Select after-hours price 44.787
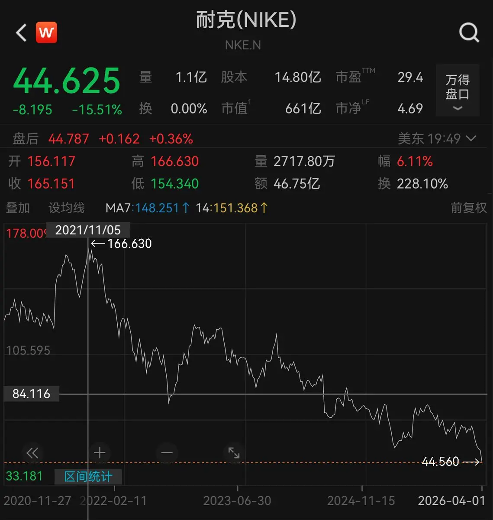Screen dimensions: 493x520 (68, 139)
